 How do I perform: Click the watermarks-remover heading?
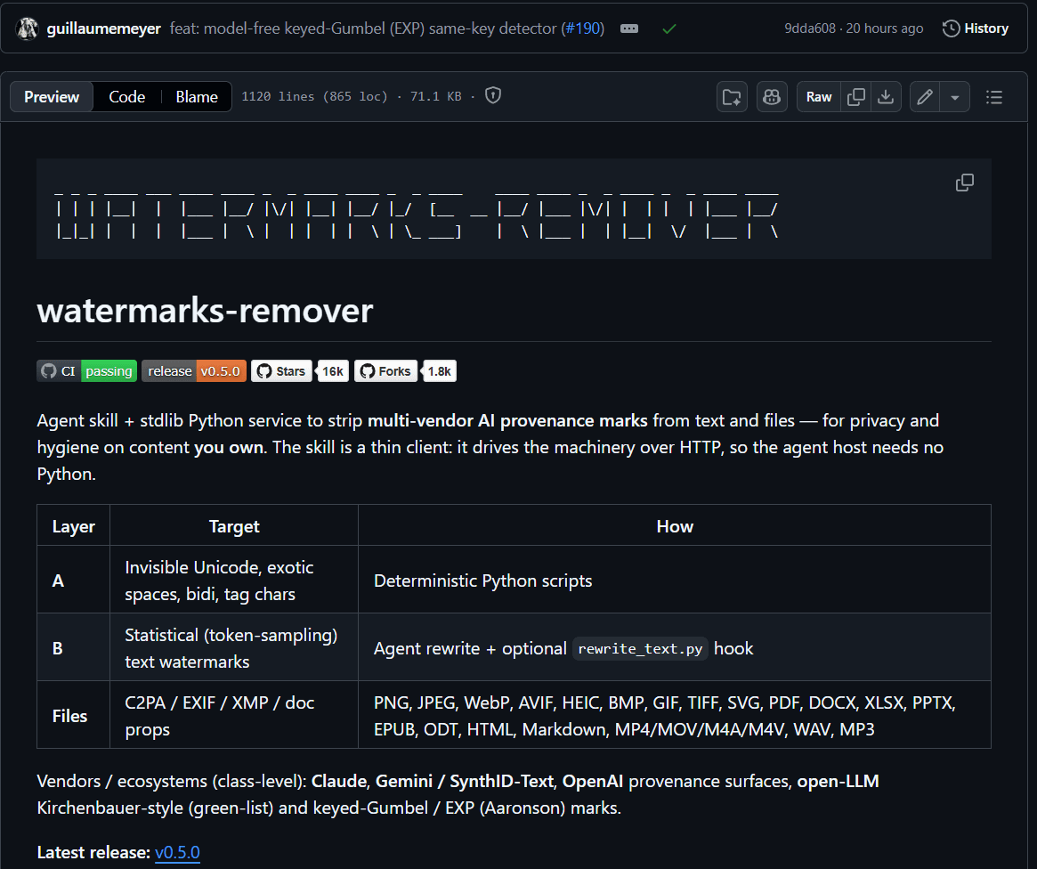(x=205, y=311)
